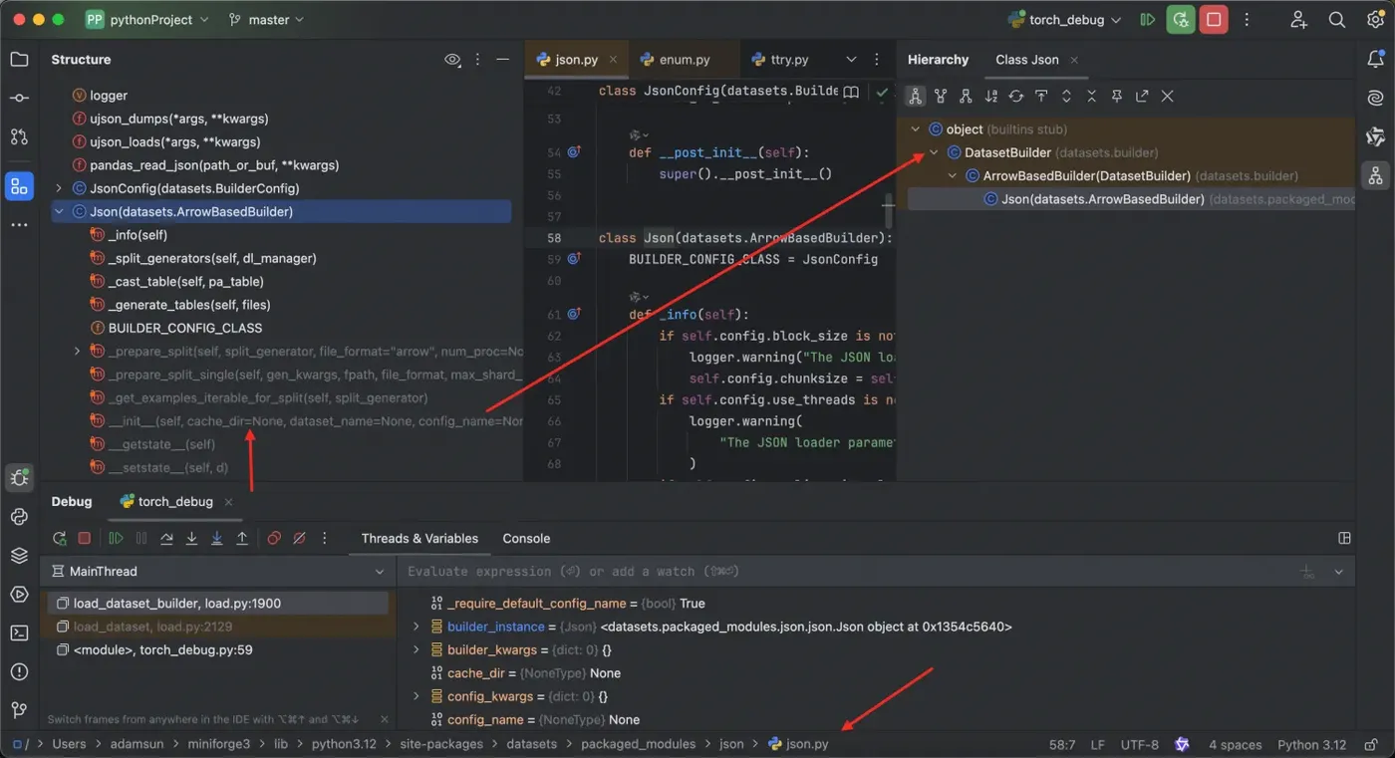Viewport: 1395px width, 758px height.
Task: Select the Threads & Variables tab
Action: click(x=419, y=539)
